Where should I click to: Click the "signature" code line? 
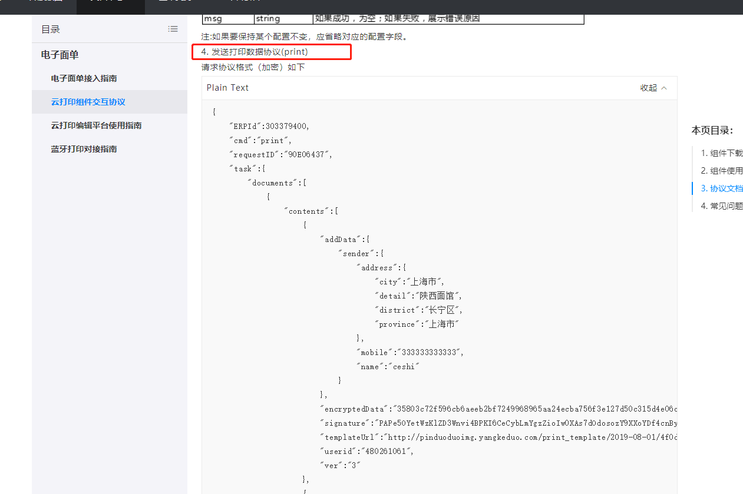coord(498,423)
